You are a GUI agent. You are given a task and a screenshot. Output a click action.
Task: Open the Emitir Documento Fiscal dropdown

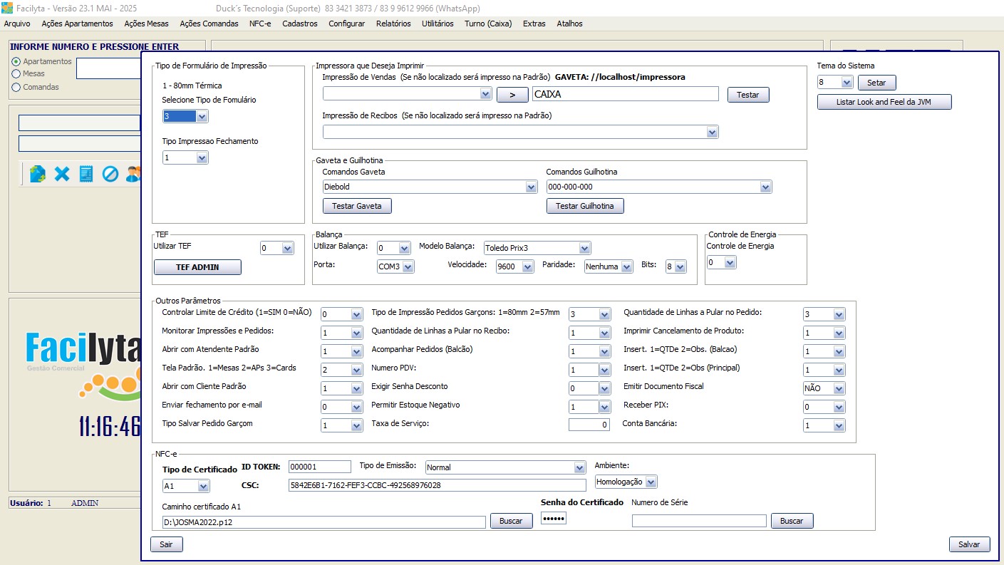point(839,388)
